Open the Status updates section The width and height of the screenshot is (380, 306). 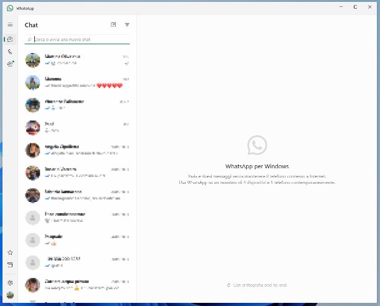(10, 64)
